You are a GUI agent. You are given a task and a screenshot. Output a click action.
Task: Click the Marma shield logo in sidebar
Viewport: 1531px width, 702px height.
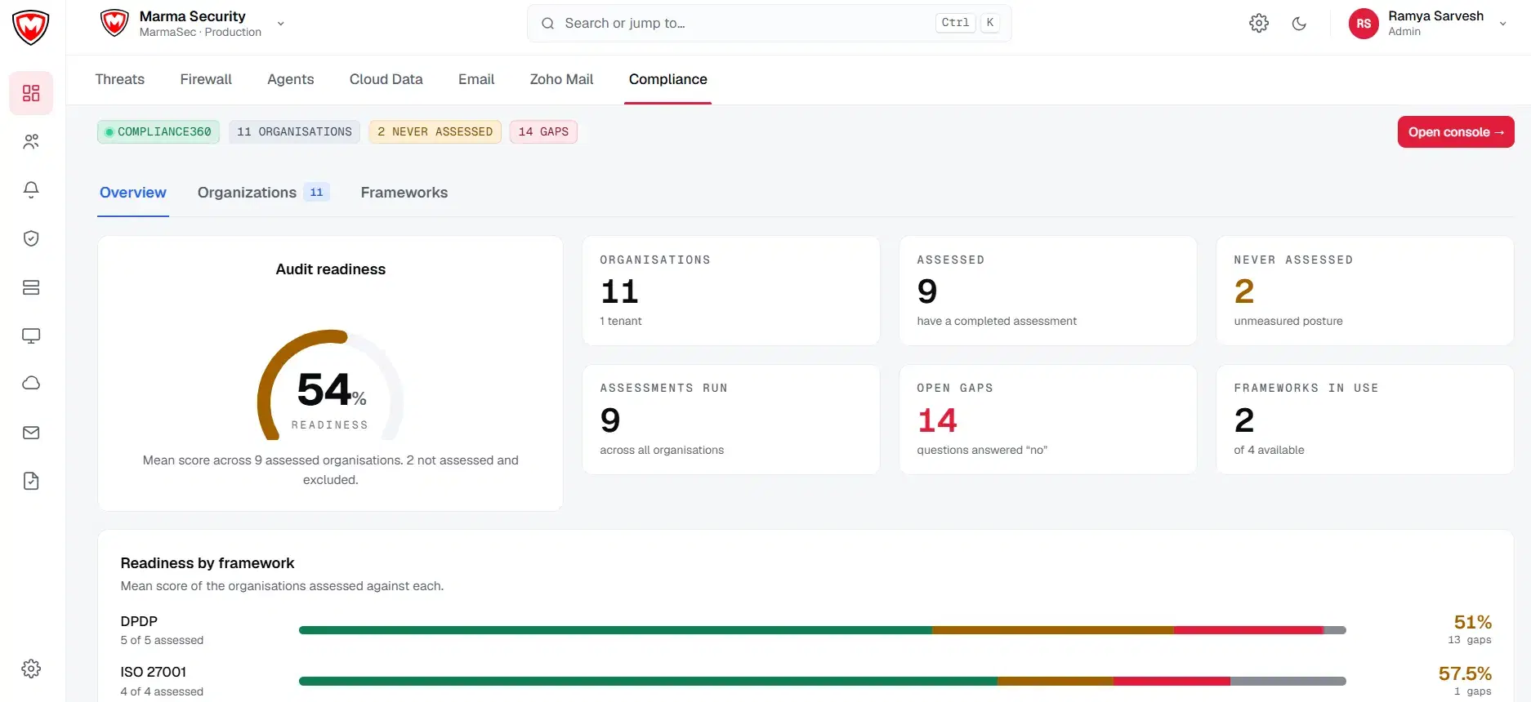tap(31, 27)
